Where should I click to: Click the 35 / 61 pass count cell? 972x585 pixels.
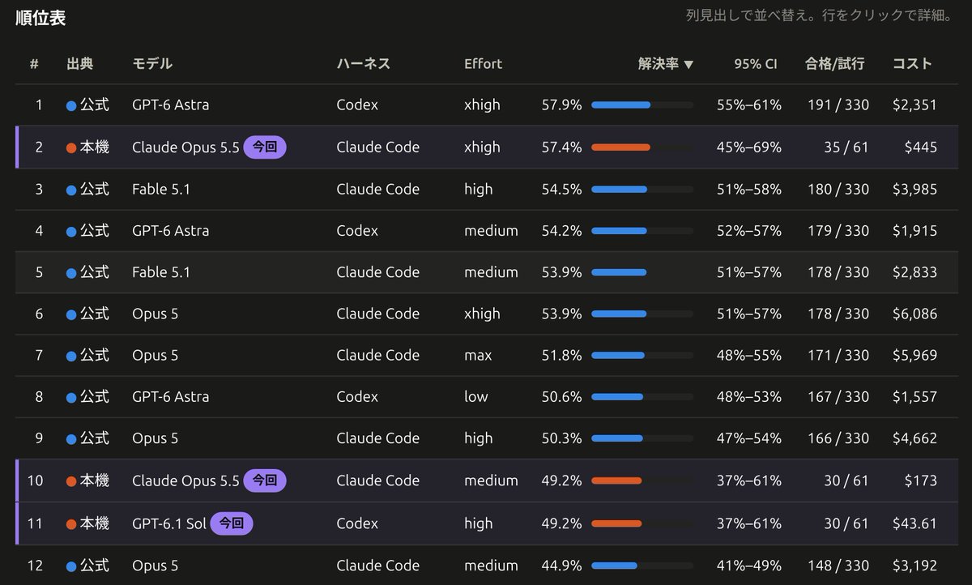846,147
